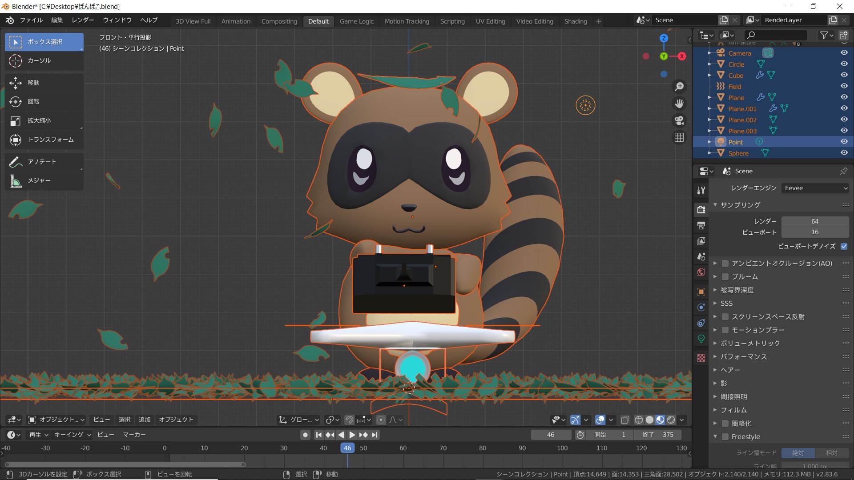Toggle perspective/orthographic grid icon

point(679,138)
